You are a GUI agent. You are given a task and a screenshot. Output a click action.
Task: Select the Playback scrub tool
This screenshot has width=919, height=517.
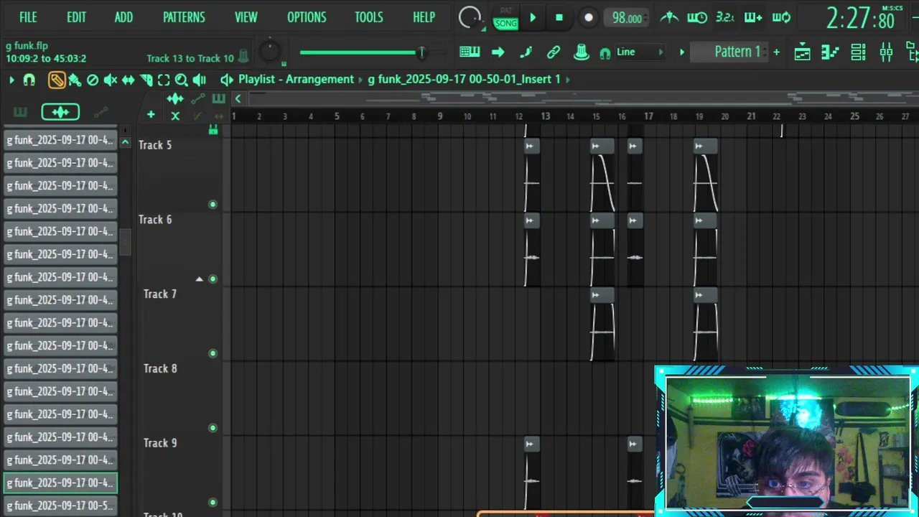pos(200,80)
